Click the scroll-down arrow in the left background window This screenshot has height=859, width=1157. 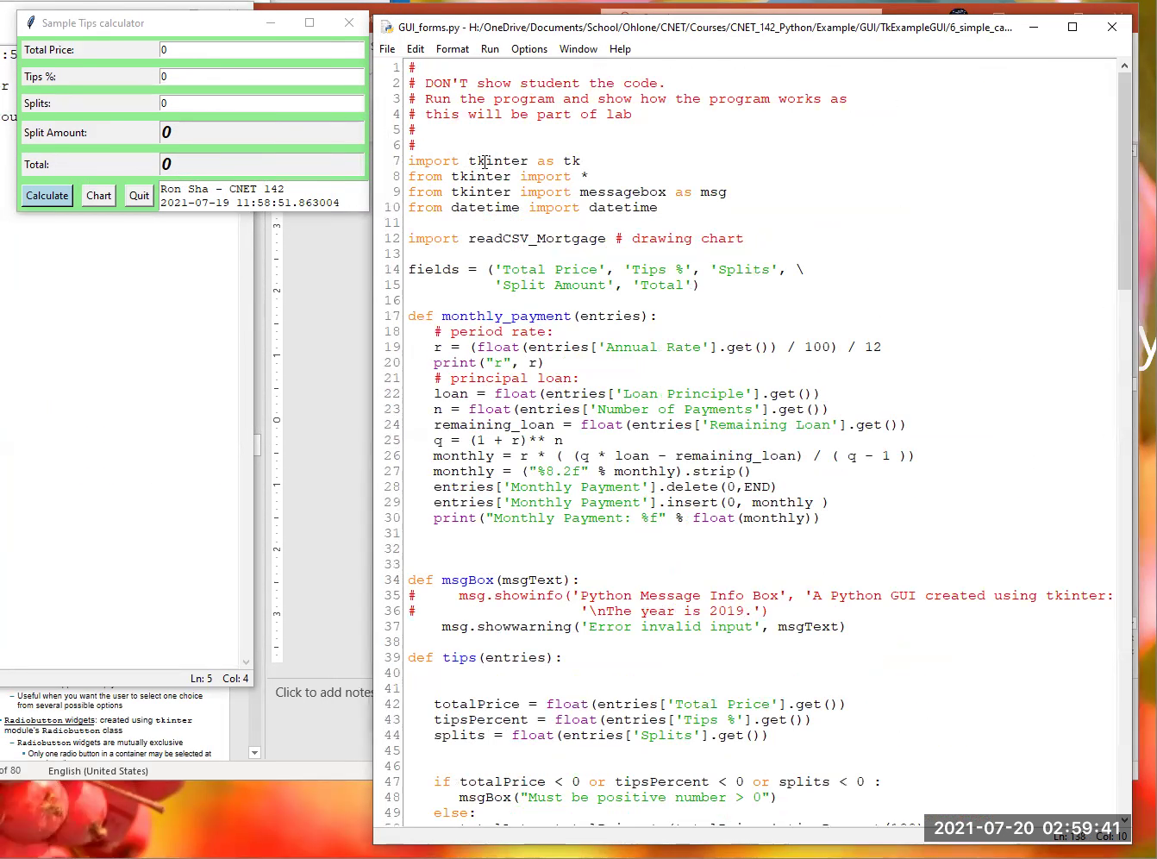(x=246, y=662)
